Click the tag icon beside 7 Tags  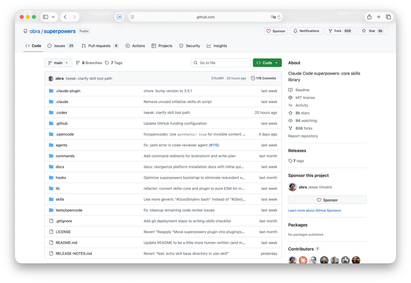click(107, 62)
